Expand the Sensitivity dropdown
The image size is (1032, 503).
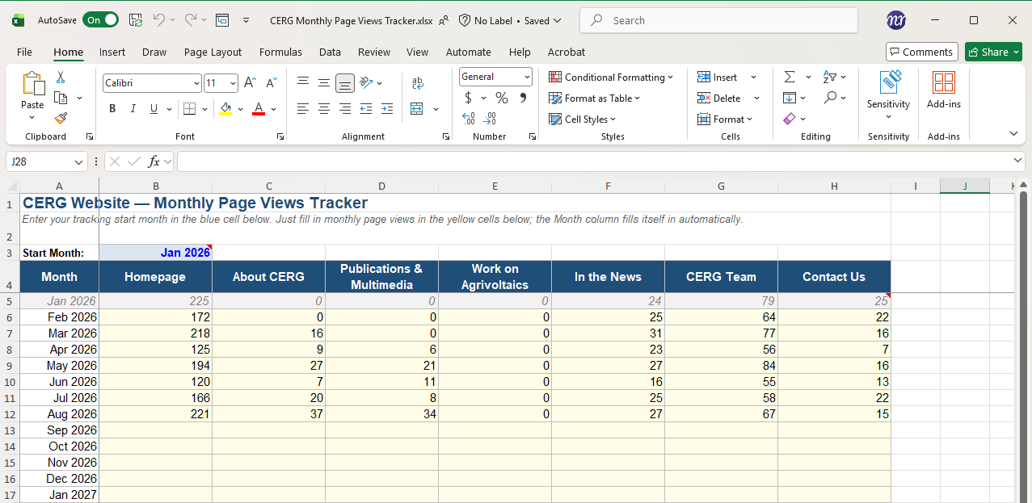click(x=888, y=117)
